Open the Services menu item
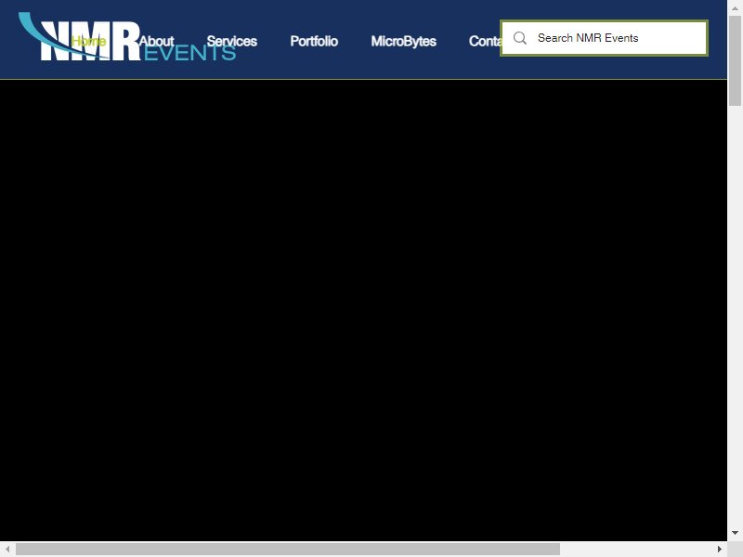The image size is (743, 557). coord(231,41)
